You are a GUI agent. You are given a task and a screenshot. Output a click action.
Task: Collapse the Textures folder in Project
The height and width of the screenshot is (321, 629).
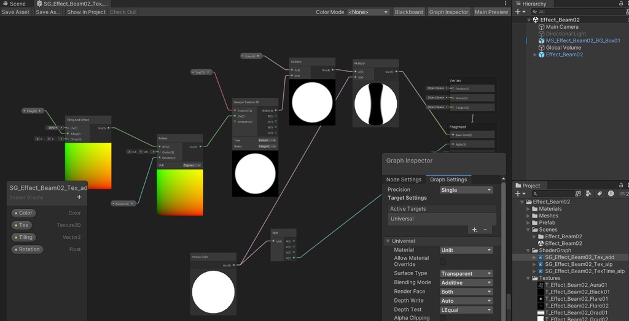tap(528, 278)
